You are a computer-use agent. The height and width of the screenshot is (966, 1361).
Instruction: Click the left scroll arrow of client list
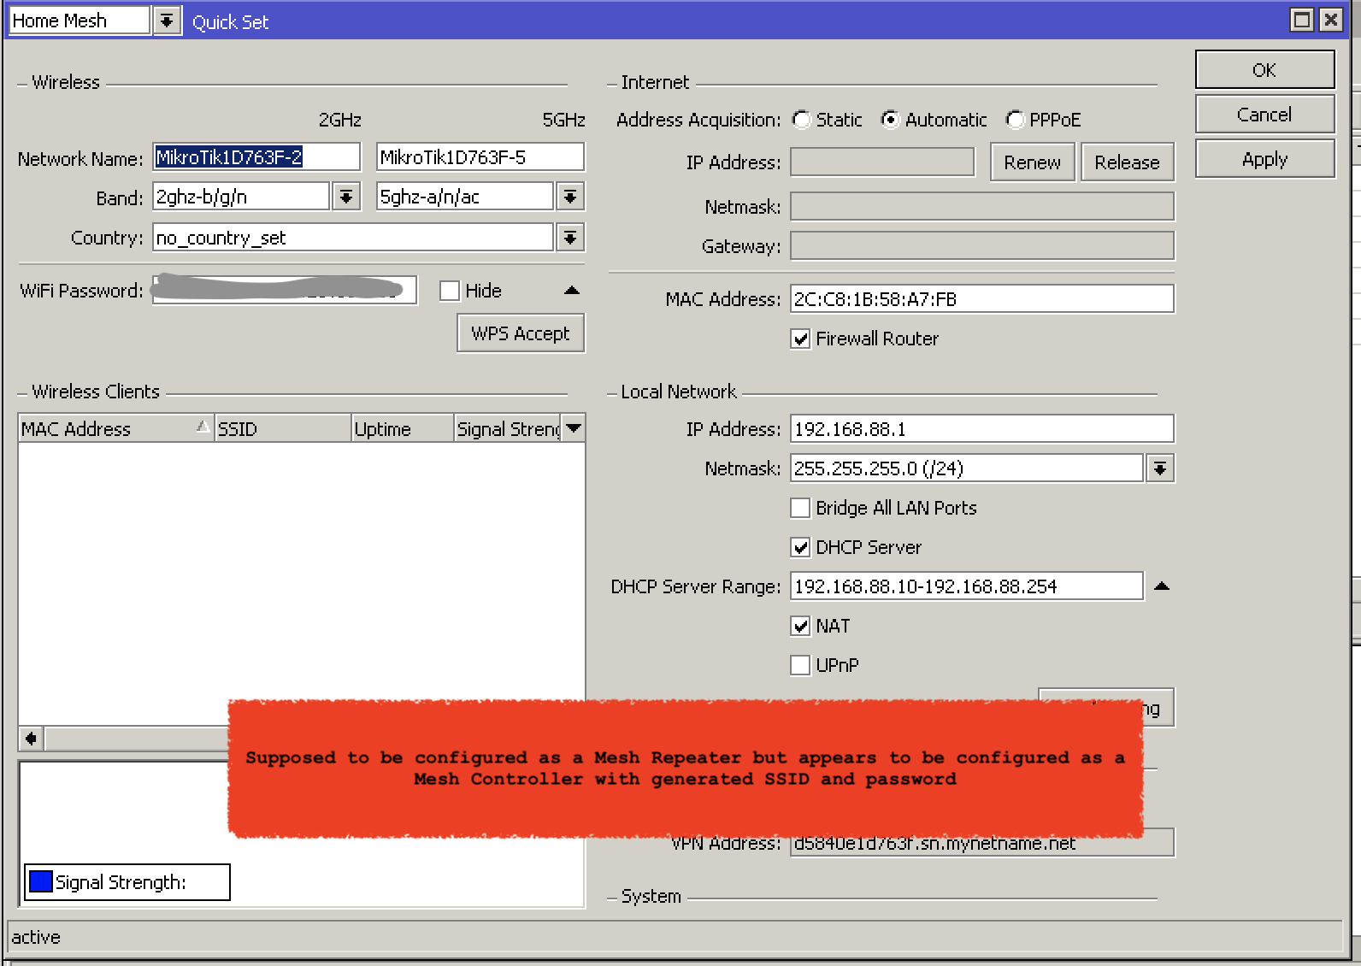[x=32, y=738]
